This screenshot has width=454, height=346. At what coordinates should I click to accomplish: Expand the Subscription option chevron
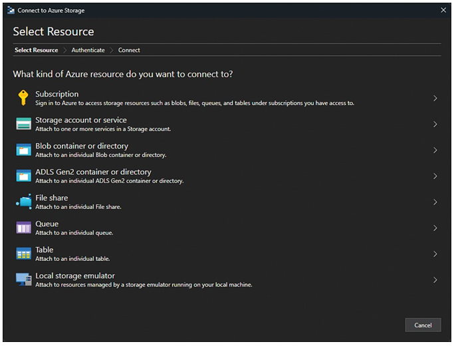tap(435, 98)
